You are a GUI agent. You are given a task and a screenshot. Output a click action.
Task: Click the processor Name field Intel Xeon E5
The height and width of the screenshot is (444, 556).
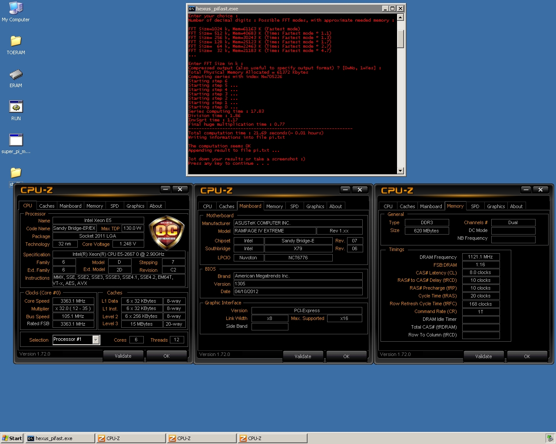tap(98, 220)
